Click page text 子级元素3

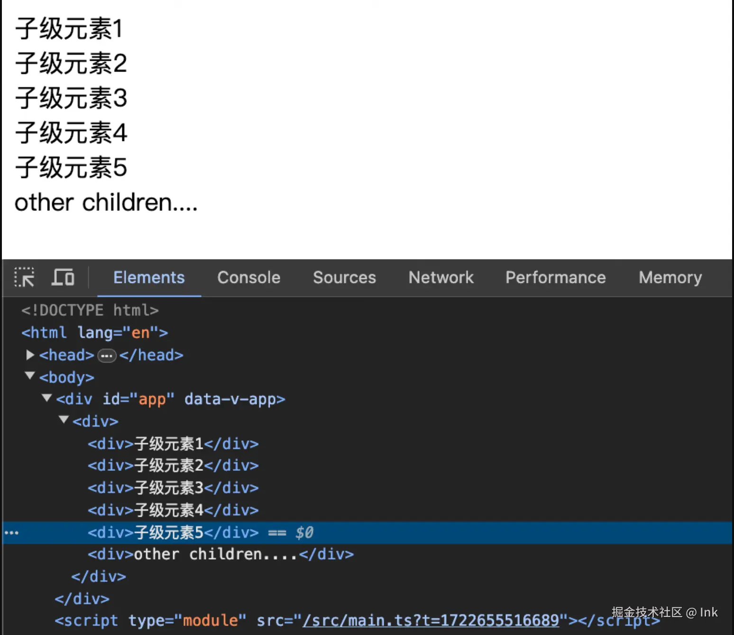coord(71,98)
